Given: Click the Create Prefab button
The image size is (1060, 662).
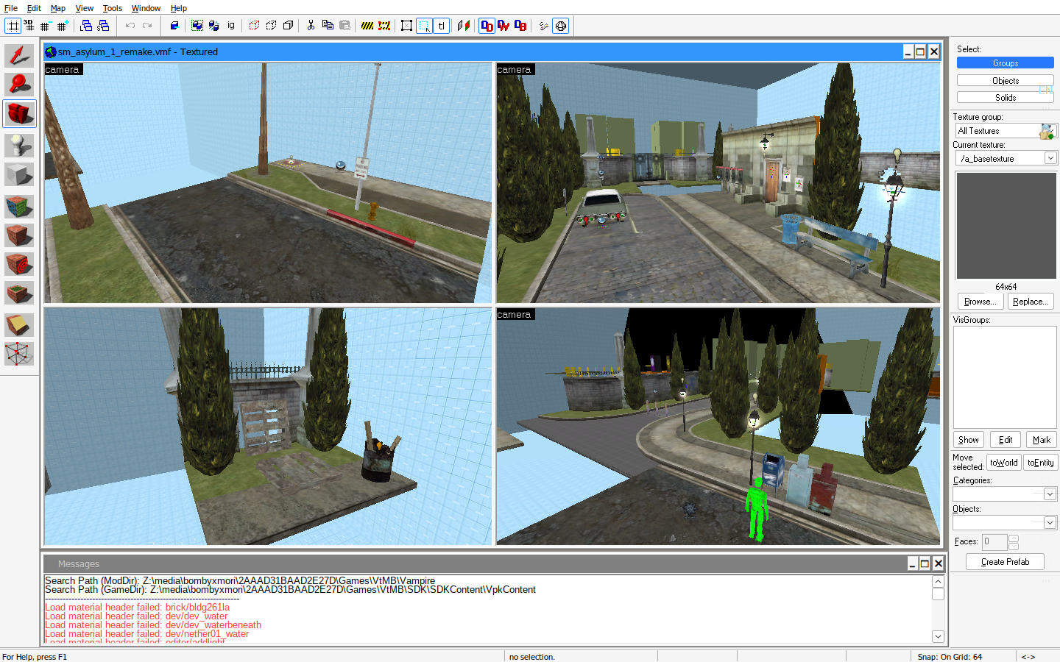Looking at the screenshot, I should [x=1005, y=562].
